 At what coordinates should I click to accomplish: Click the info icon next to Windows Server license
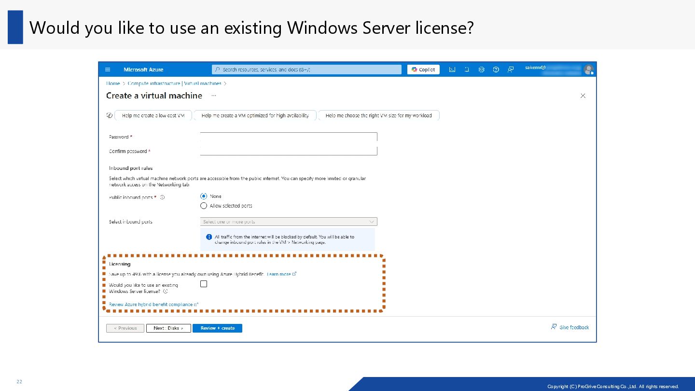coord(166,292)
